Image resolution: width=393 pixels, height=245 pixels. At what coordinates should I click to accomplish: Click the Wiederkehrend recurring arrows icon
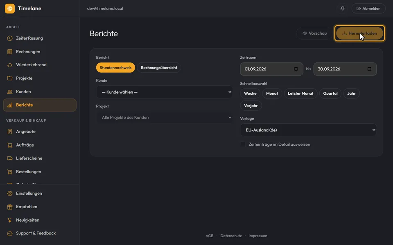[10, 65]
